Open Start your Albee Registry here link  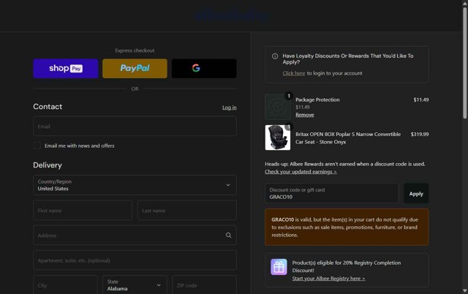point(328,279)
